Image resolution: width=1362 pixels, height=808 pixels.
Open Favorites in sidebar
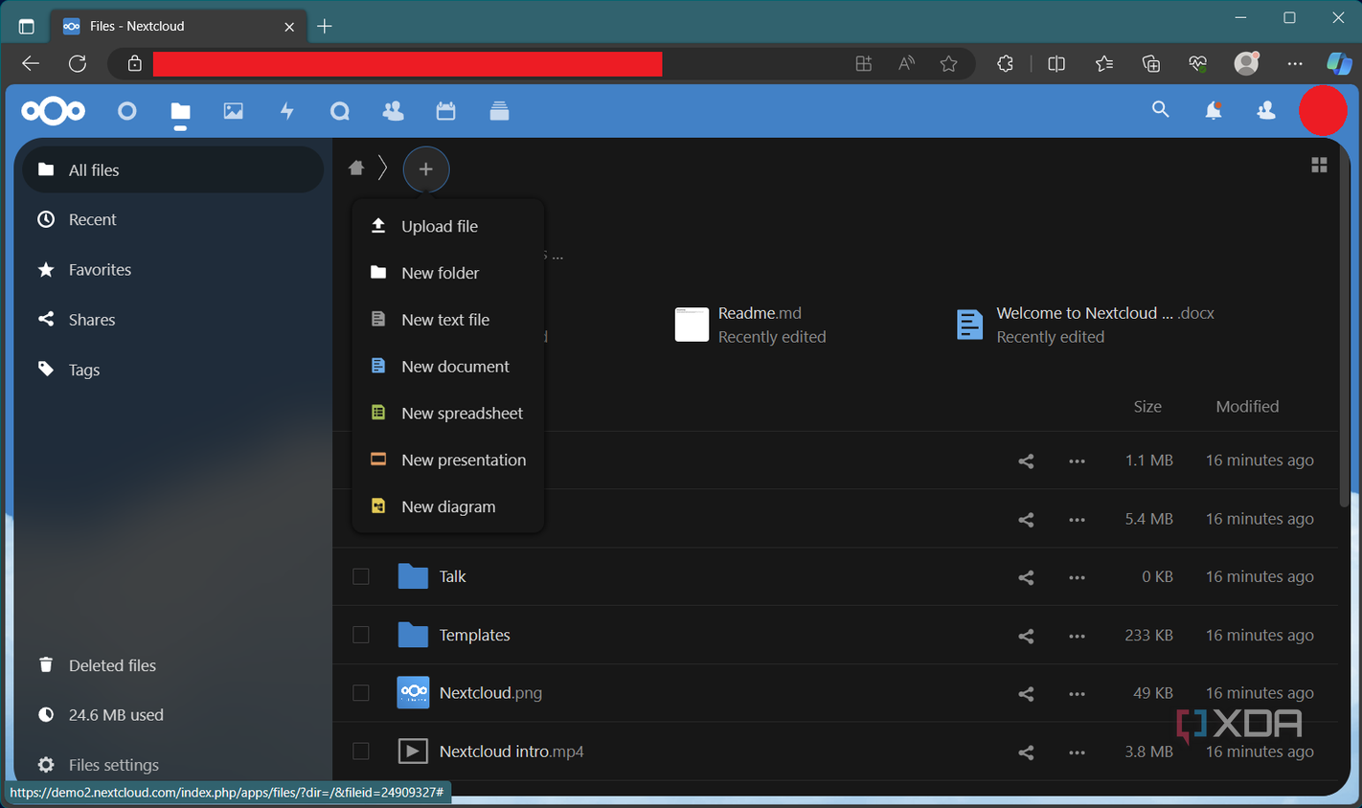(x=172, y=269)
